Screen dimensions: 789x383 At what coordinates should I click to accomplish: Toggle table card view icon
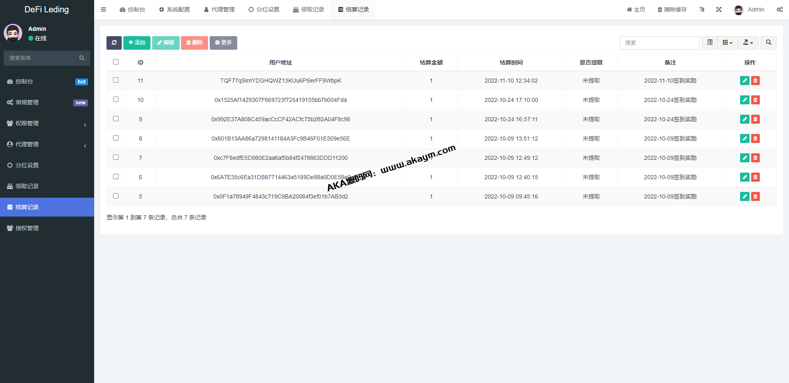tap(710, 43)
